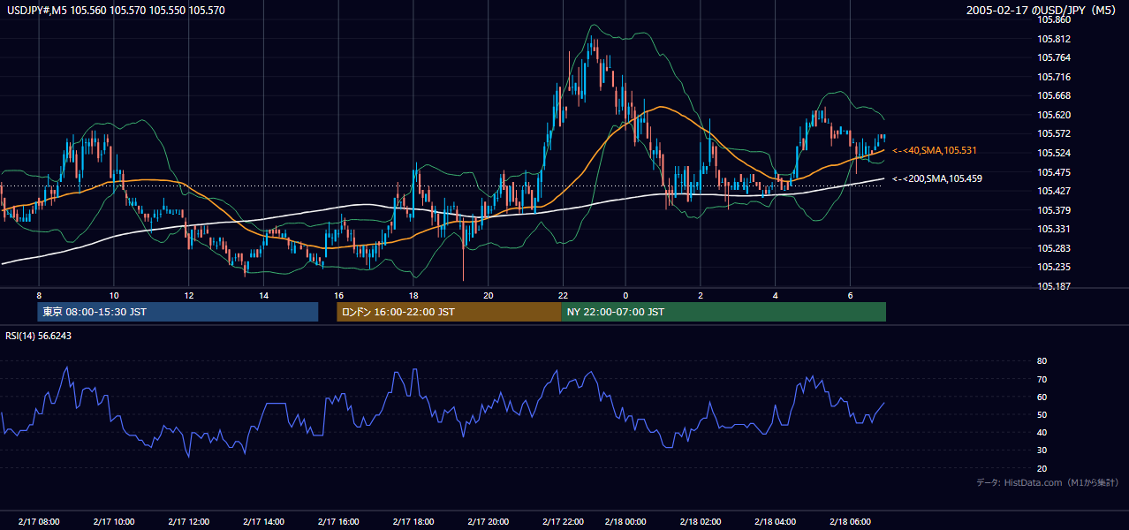Click price axis value 105.187
The width and height of the screenshot is (1129, 530).
[x=1054, y=286]
